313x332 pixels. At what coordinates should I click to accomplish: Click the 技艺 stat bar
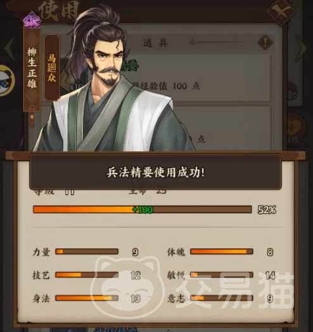pyautogui.click(x=87, y=275)
